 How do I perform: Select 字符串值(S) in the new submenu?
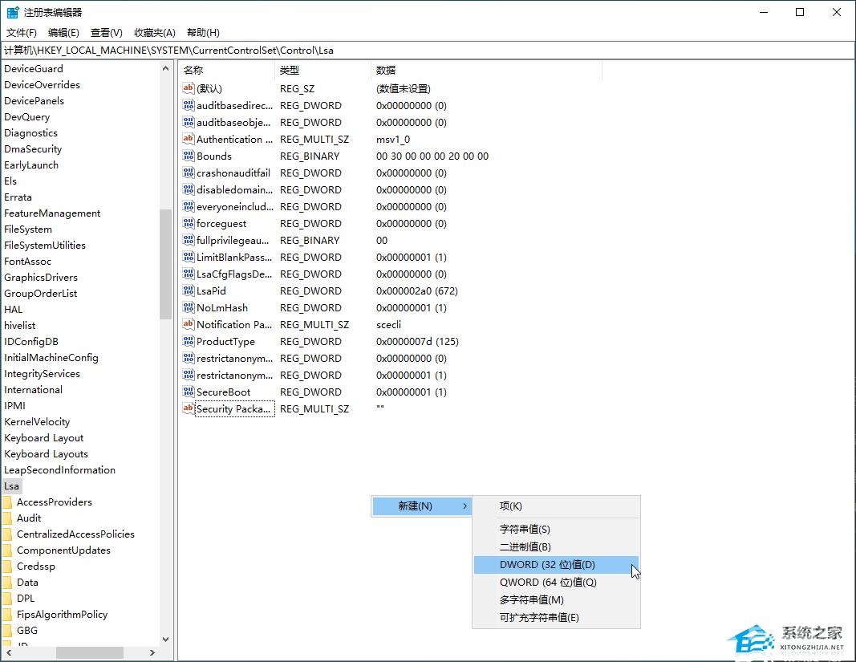(x=525, y=530)
